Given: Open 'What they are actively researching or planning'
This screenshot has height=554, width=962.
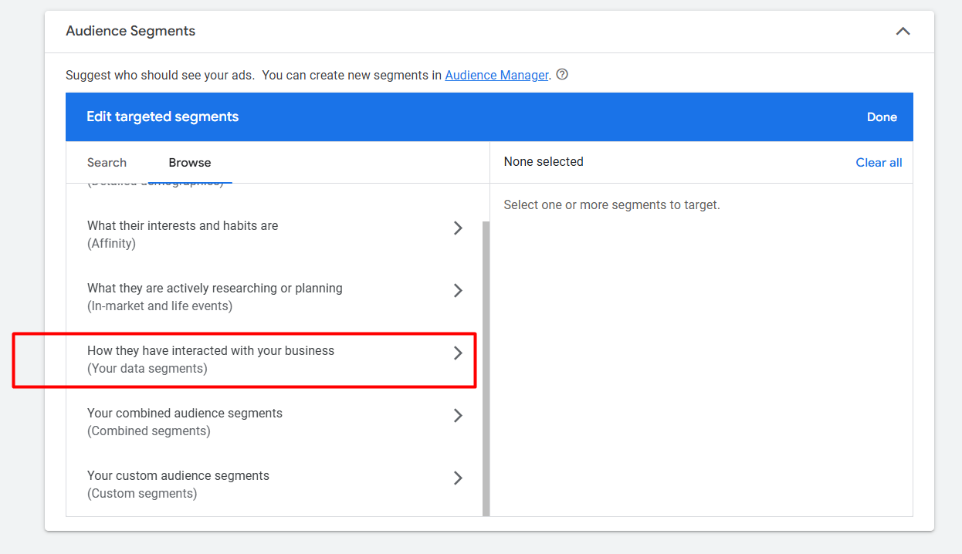Looking at the screenshot, I should (x=215, y=289).
